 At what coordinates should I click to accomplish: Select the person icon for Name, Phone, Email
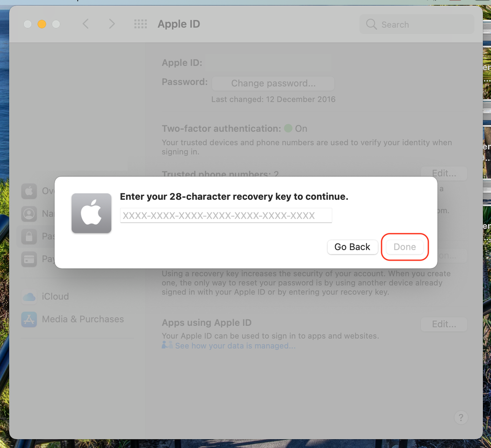(x=29, y=214)
